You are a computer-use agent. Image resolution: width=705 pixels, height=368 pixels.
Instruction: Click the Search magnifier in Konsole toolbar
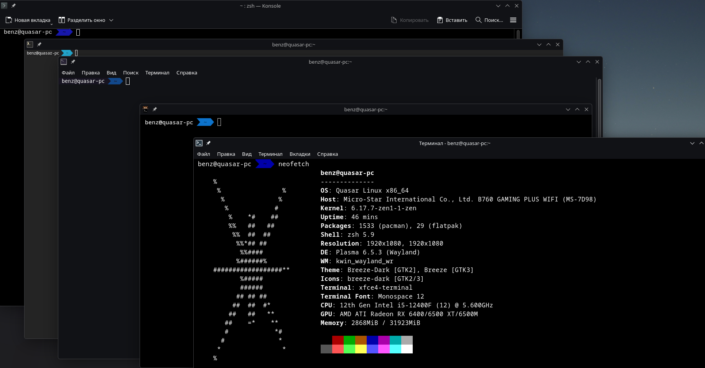click(x=479, y=20)
